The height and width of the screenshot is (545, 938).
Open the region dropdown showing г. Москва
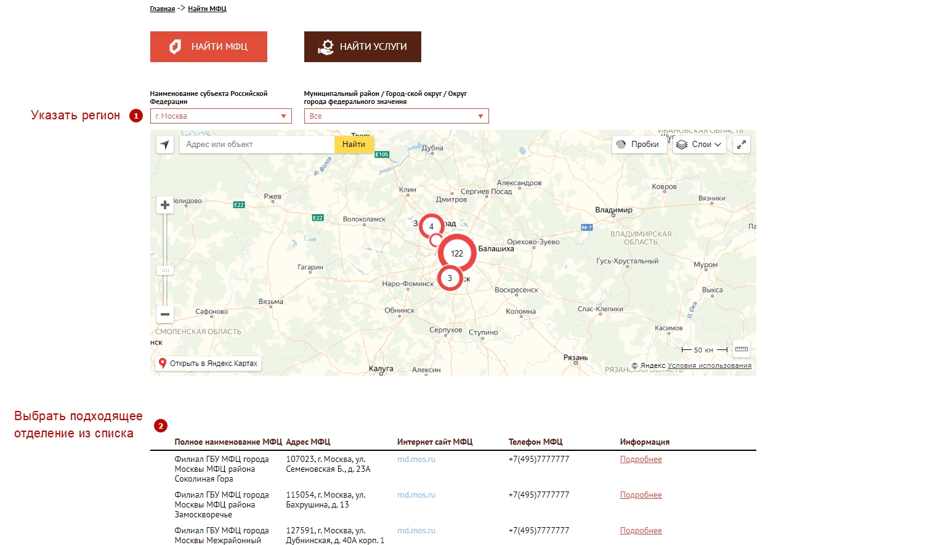[x=221, y=116]
